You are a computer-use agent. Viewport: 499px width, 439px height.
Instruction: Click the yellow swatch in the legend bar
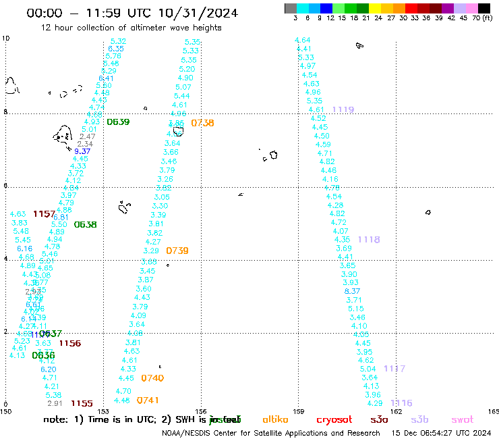coord(375,8)
